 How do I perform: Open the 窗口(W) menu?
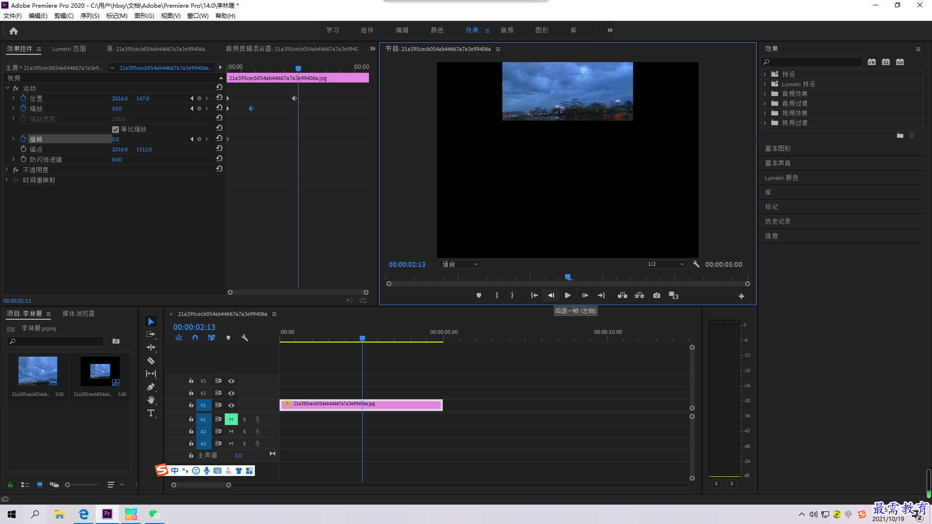point(198,16)
